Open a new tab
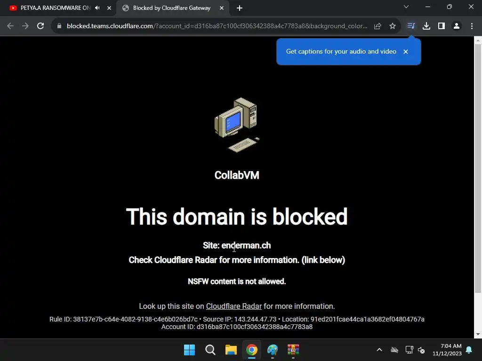 [x=240, y=8]
